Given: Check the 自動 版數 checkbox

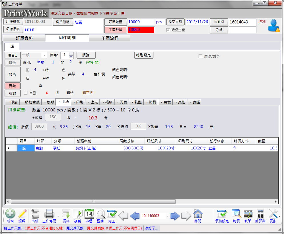Looking at the screenshot, I should pyautogui.click(x=25, y=93).
